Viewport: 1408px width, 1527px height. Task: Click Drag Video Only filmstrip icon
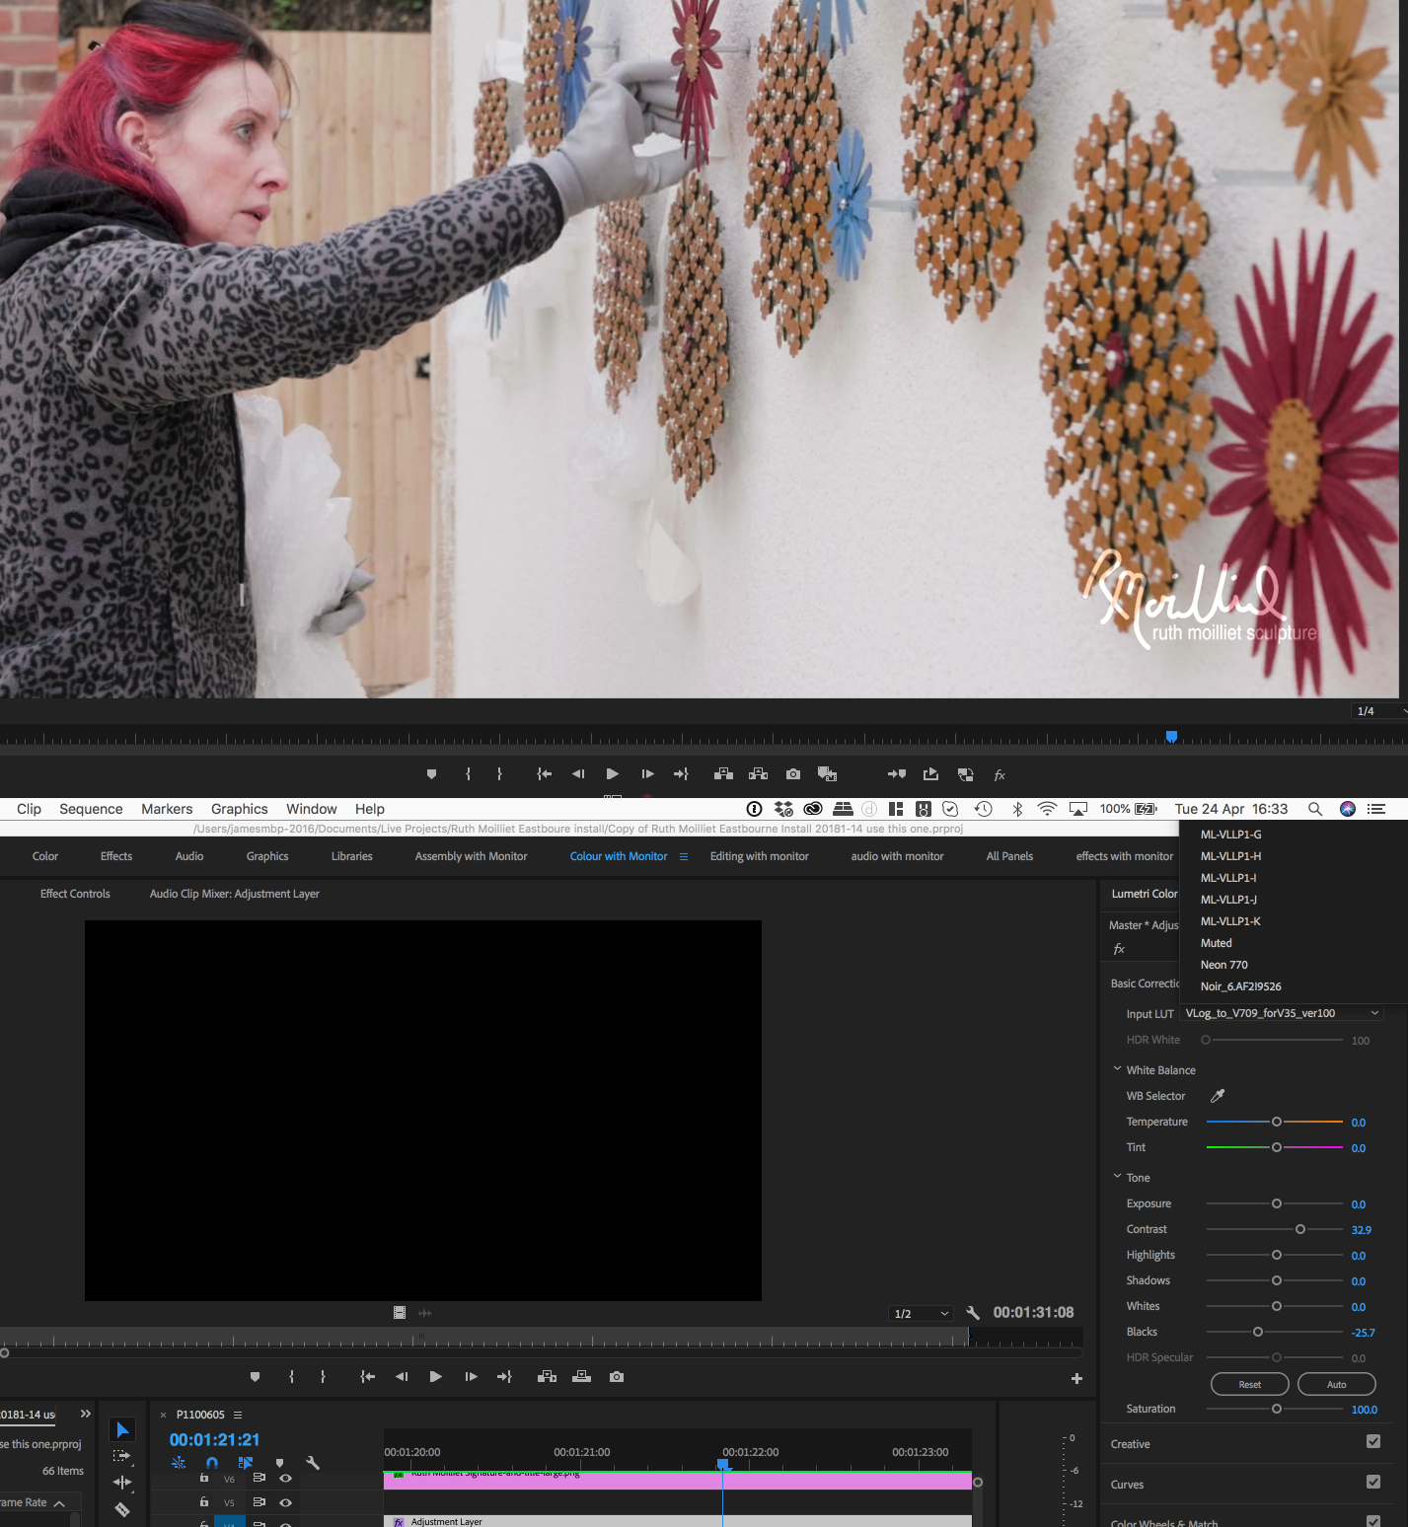click(x=400, y=1313)
